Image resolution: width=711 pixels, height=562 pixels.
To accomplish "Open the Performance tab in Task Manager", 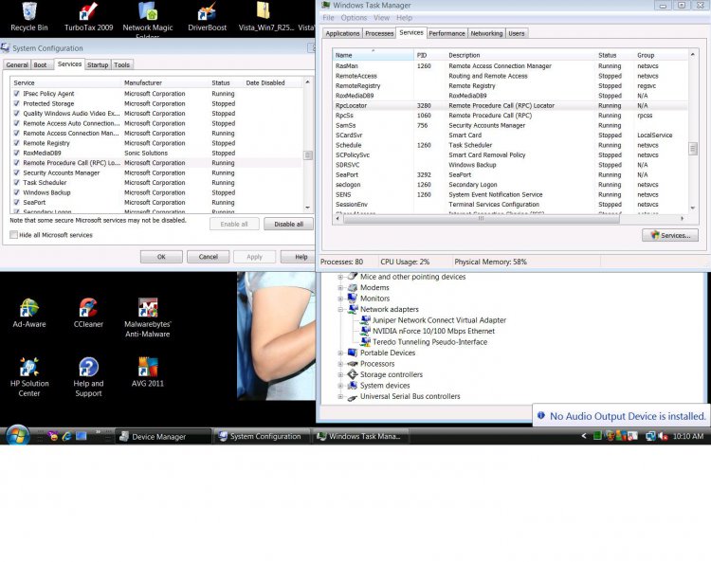I will tap(447, 33).
